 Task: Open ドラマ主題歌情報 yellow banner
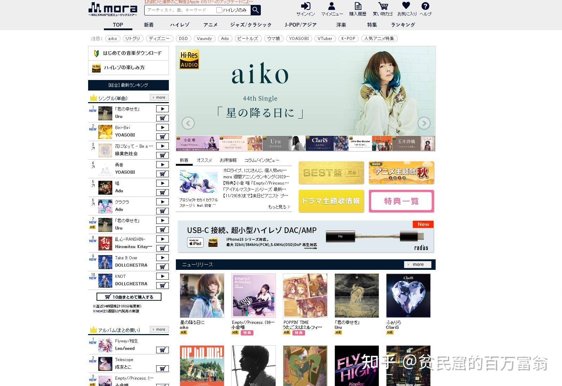click(x=331, y=201)
